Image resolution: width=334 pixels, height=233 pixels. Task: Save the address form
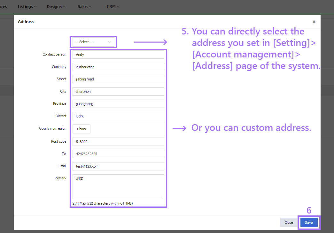309,222
